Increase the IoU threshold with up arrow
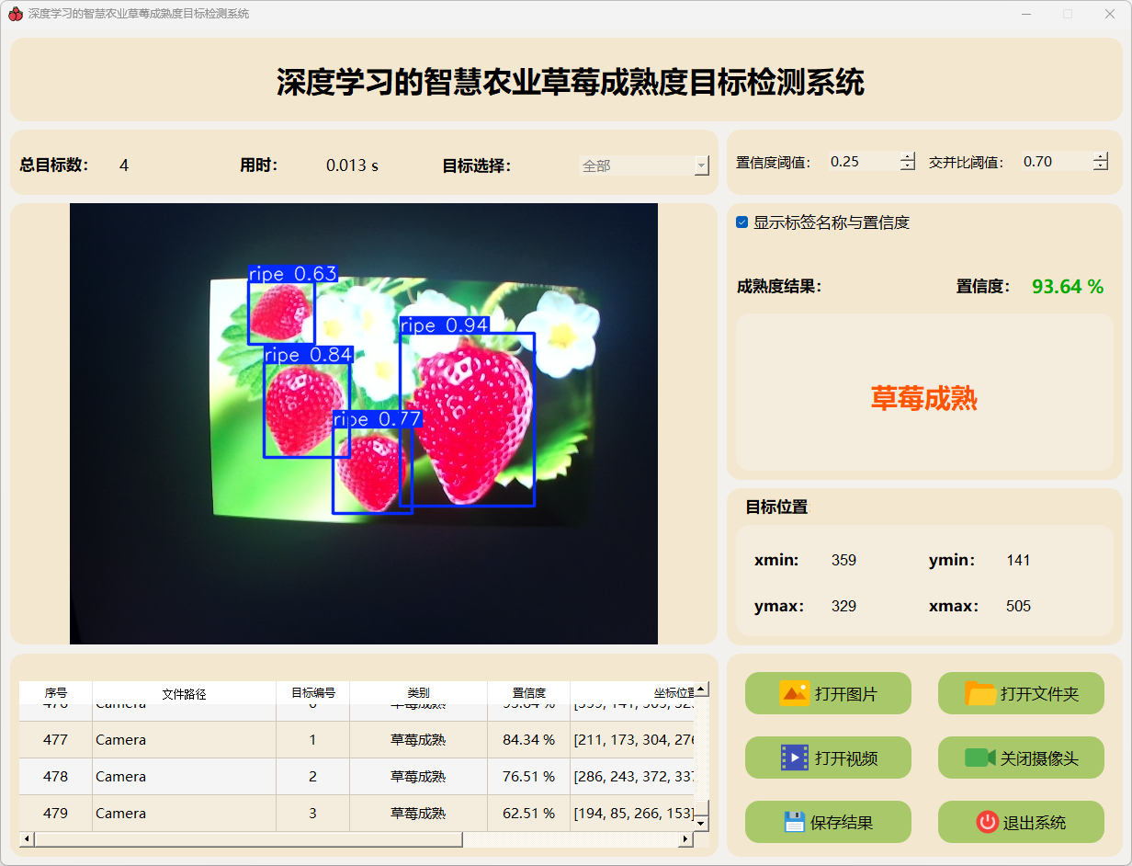Viewport: 1132px width, 866px height. click(x=1101, y=156)
